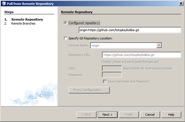The height and width of the screenshot is (122, 185).
Task: Expand the Remote Name dropdown arrow
Action: [159, 45]
